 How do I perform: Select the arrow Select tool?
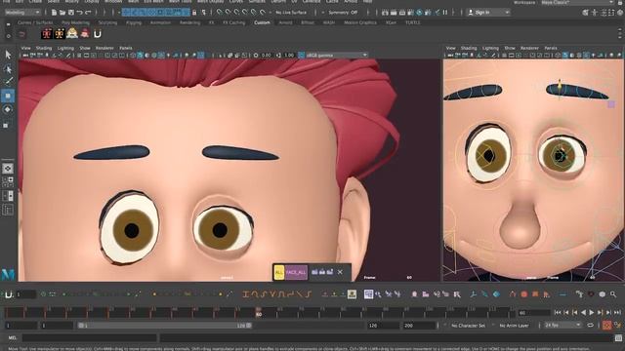point(8,55)
